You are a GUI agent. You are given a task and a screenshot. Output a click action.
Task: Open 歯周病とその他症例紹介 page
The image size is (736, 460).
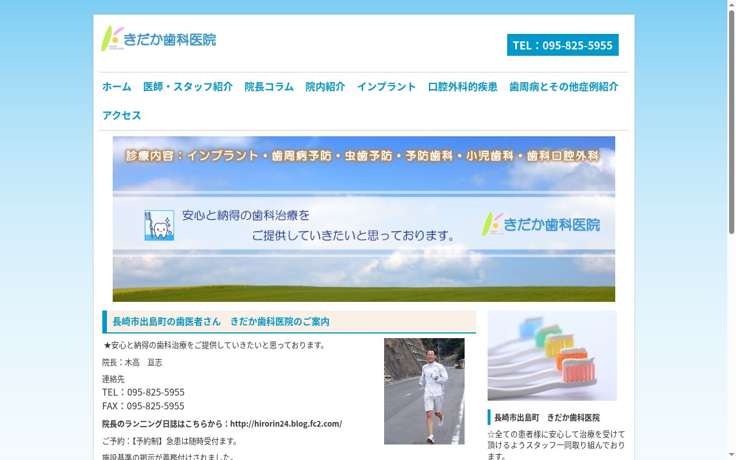(x=564, y=86)
